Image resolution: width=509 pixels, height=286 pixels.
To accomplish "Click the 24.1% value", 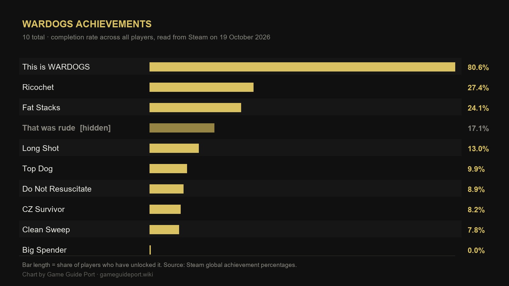I will pos(478,108).
